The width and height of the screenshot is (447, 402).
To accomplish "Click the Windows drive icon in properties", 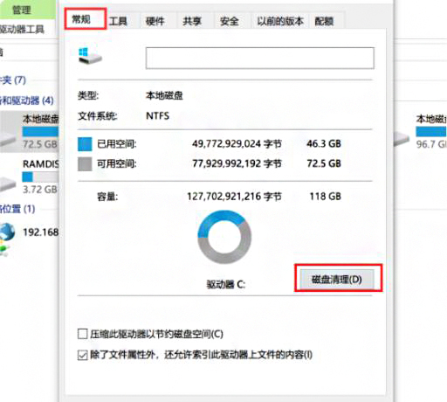I will pos(90,56).
